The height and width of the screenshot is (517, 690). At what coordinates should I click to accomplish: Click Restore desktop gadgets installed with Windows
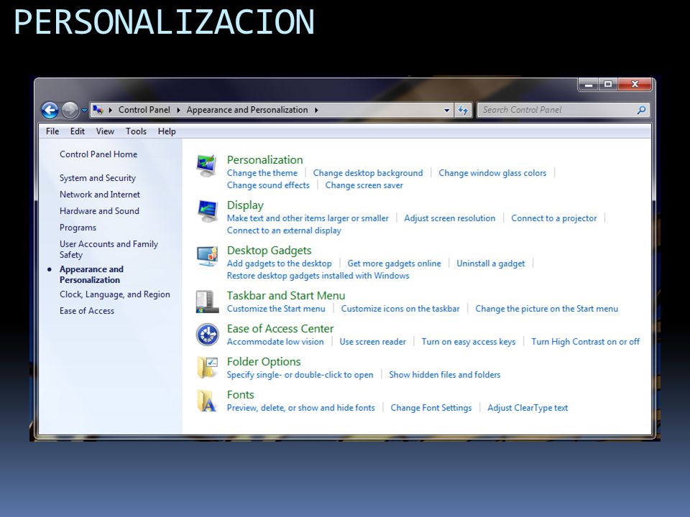(x=318, y=276)
